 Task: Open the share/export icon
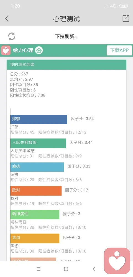pos(126,18)
